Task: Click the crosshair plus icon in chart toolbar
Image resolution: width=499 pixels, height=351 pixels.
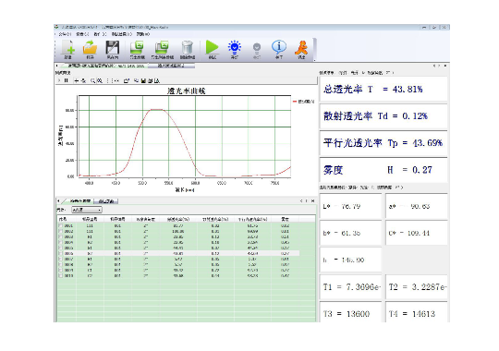Action: pyautogui.click(x=77, y=81)
